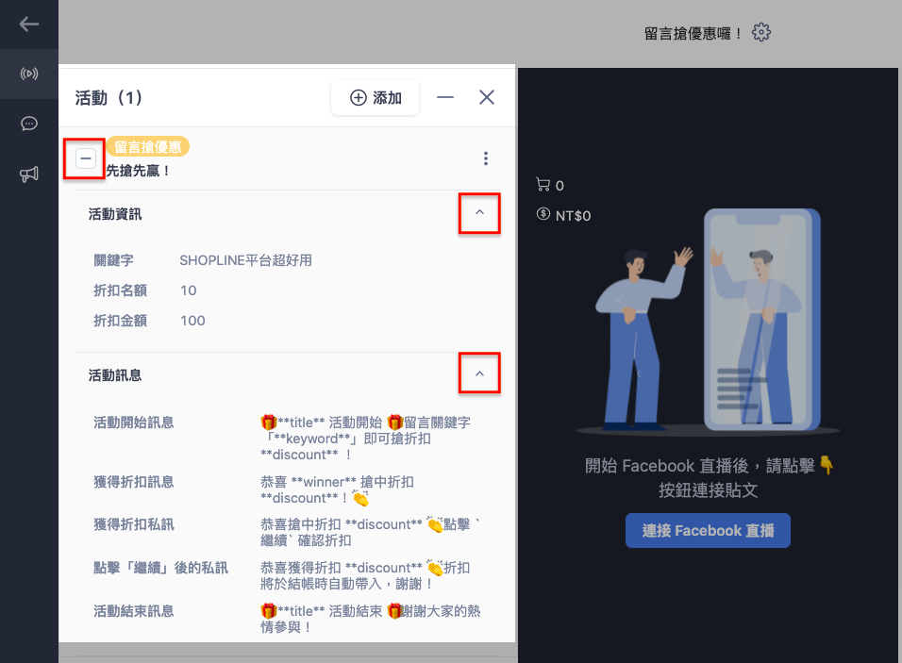Minimize the 活動 panel
The height and width of the screenshot is (663, 902).
[445, 97]
